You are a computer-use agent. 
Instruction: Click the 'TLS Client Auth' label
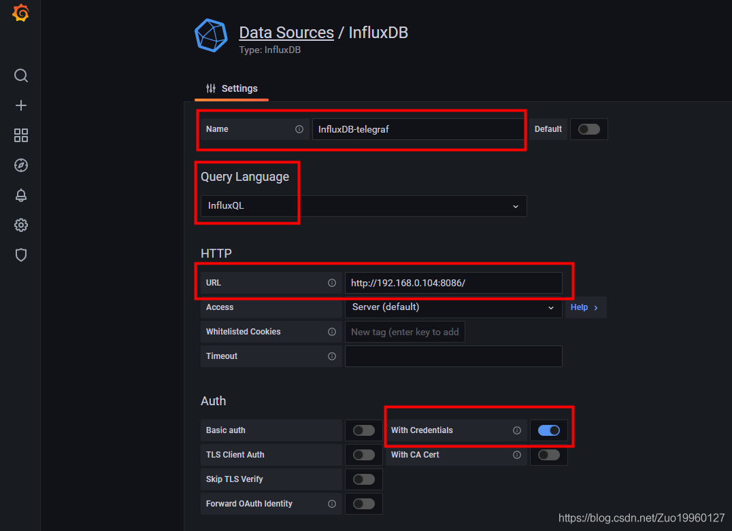coord(235,454)
